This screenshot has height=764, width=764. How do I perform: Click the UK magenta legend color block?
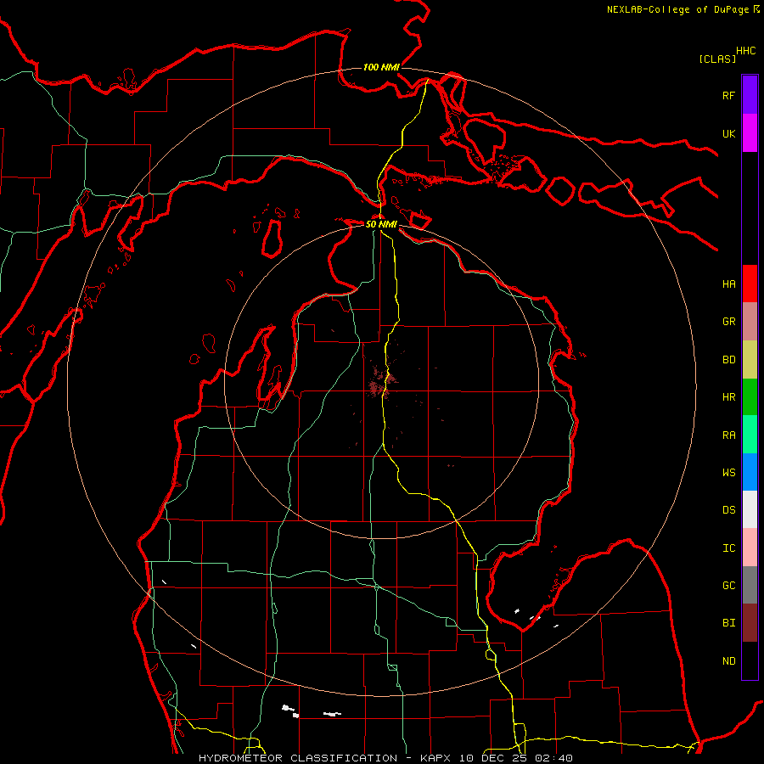pos(750,133)
